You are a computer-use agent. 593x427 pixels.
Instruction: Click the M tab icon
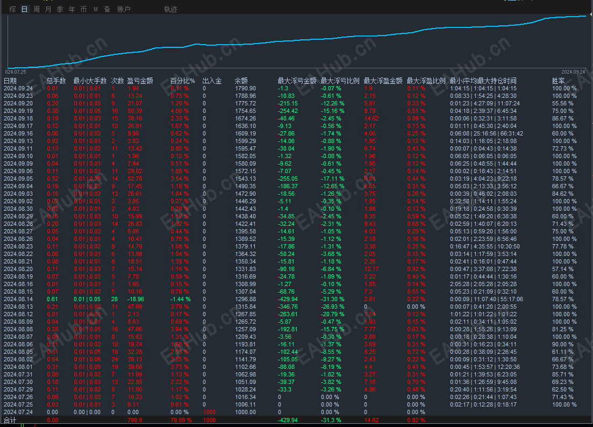95,9
